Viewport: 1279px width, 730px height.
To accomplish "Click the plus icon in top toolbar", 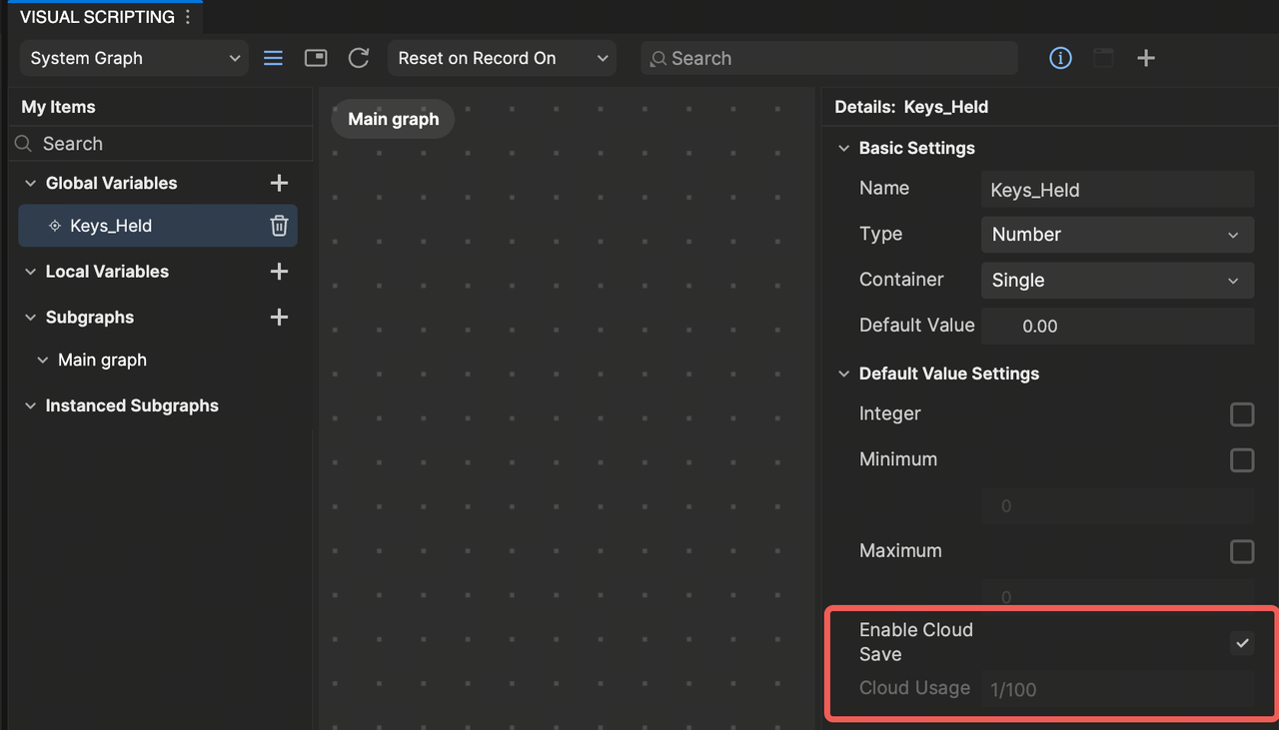I will [1146, 58].
